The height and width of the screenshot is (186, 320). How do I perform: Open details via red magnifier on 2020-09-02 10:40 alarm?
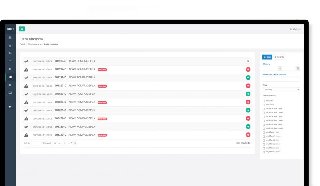pyautogui.click(x=248, y=69)
